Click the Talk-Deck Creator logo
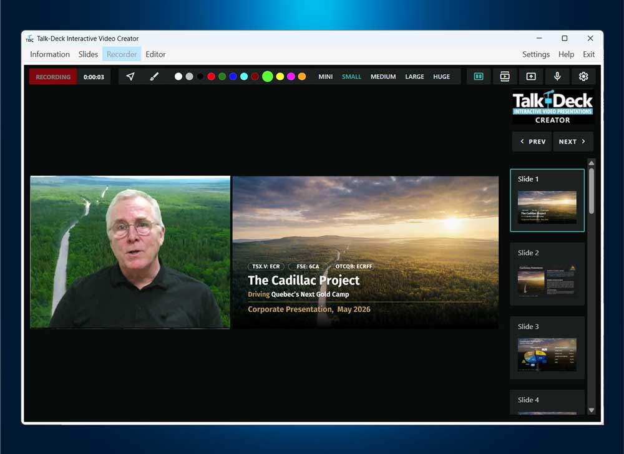The width and height of the screenshot is (624, 454). click(x=552, y=107)
